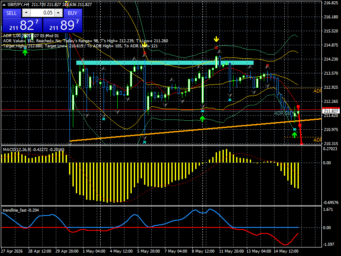Screen dimensions: 341x256
Task: Click the 211.89 buy price tile
Action: click(x=63, y=25)
